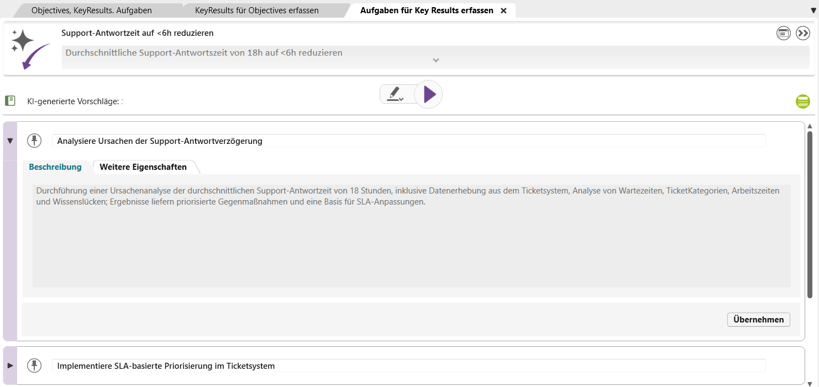Image resolution: width=819 pixels, height=387 pixels.
Task: Click the 'Übernehmen' button
Action: (758, 319)
